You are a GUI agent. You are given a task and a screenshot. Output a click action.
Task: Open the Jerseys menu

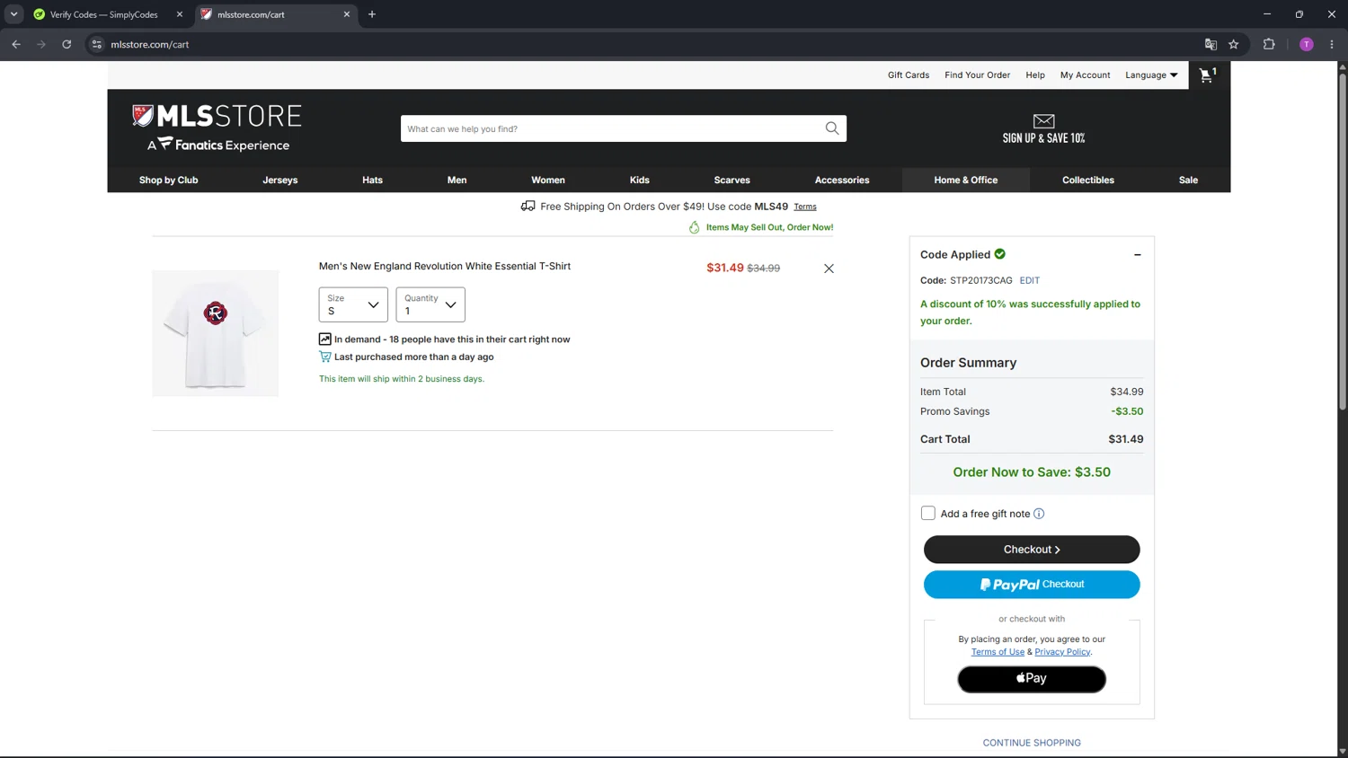coord(279,180)
